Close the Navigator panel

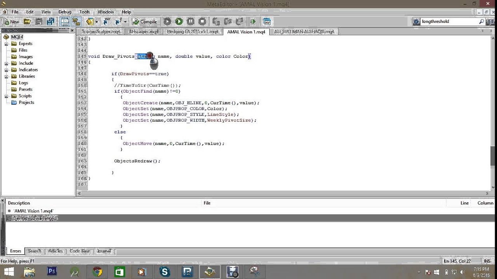(72, 30)
